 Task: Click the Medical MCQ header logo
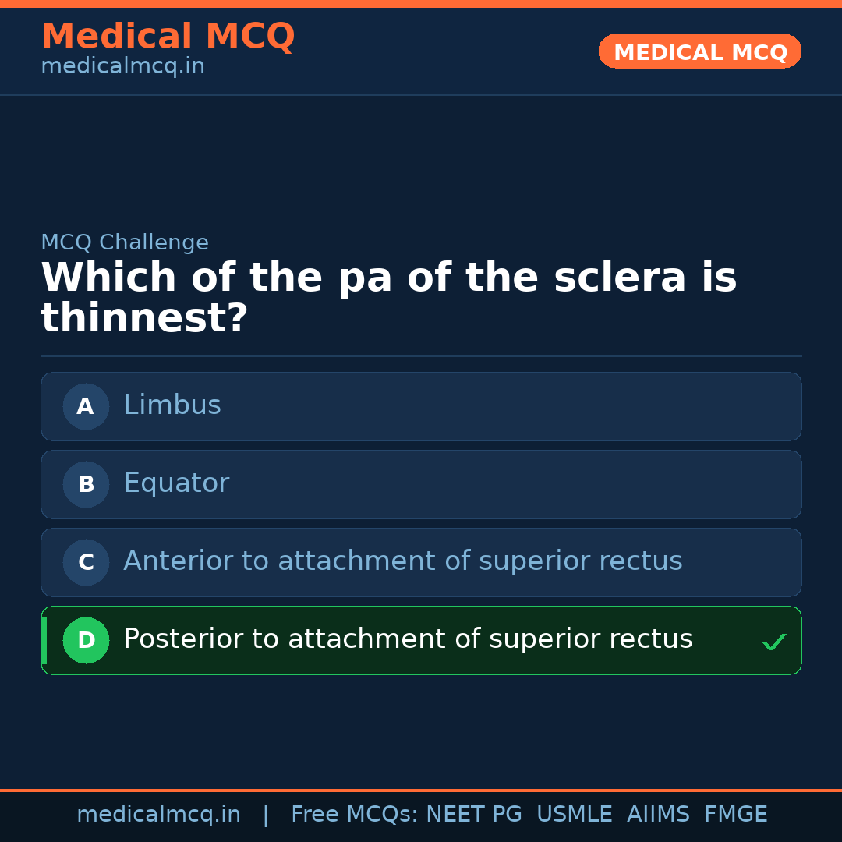(168, 36)
